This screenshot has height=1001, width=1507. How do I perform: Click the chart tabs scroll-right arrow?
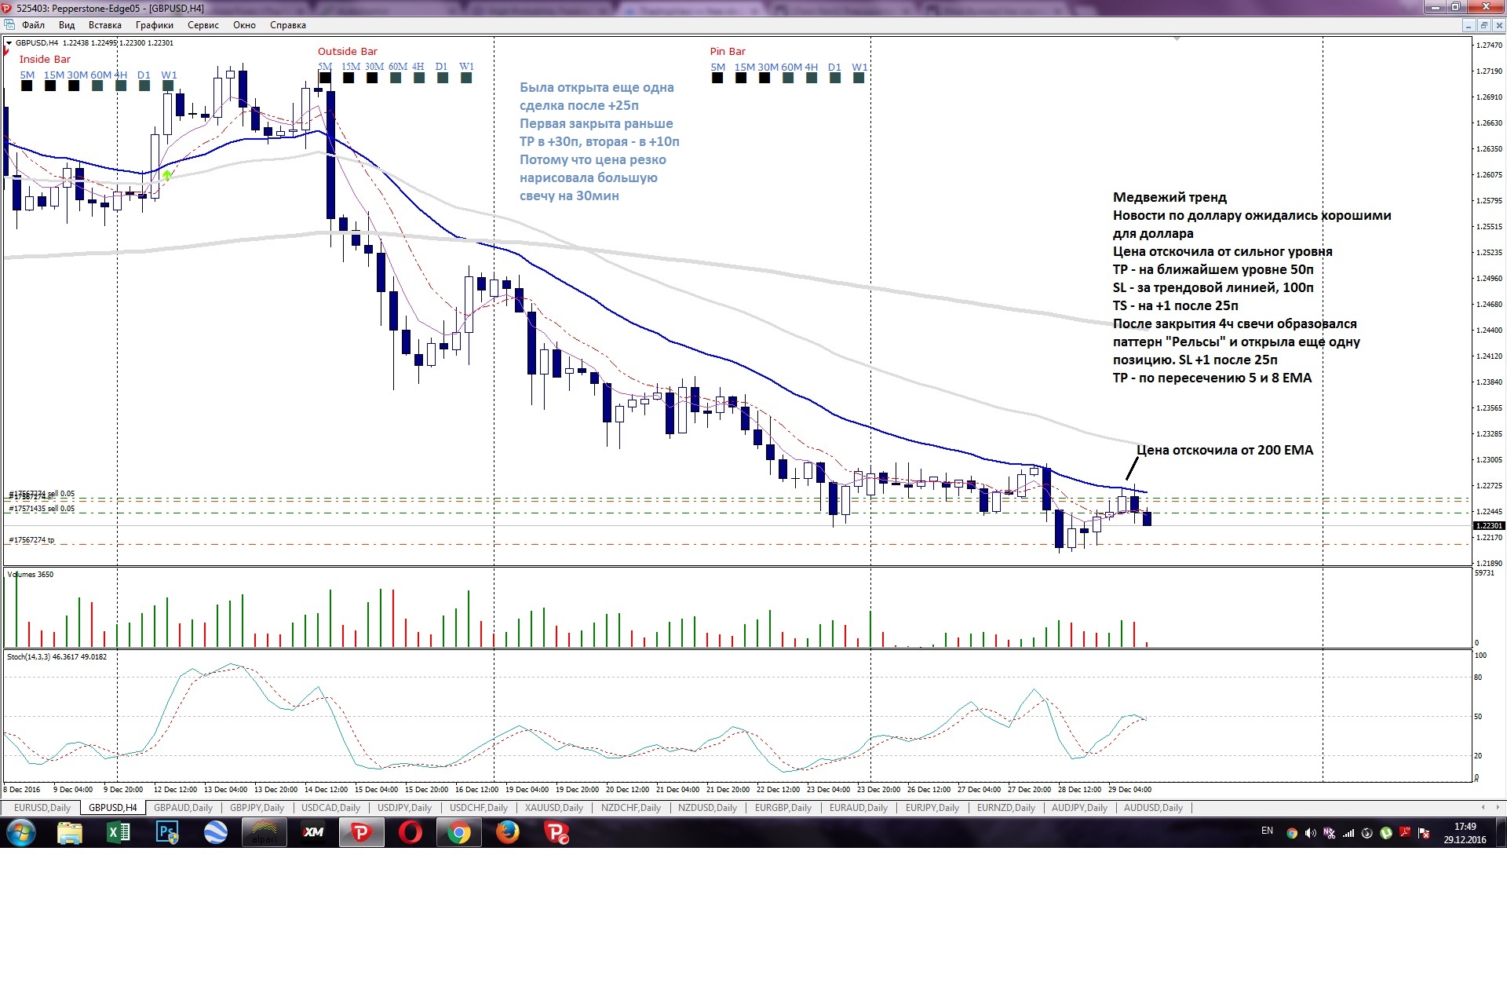(1498, 807)
